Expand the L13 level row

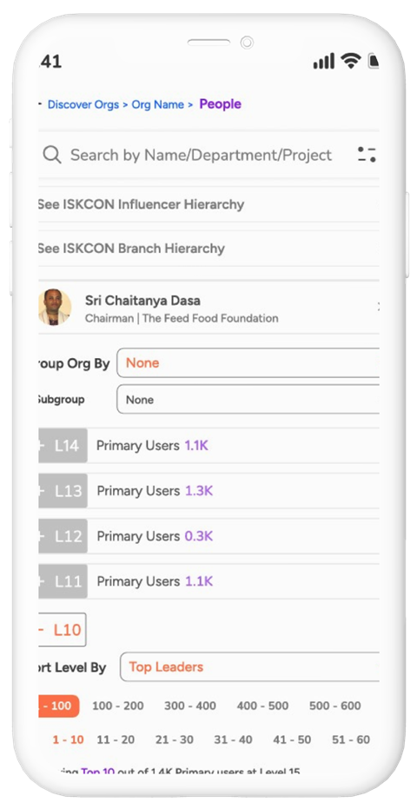pyautogui.click(x=63, y=491)
